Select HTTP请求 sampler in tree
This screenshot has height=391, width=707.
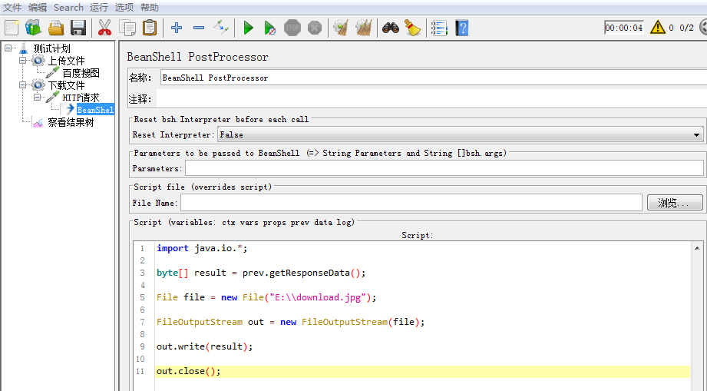pyautogui.click(x=81, y=98)
